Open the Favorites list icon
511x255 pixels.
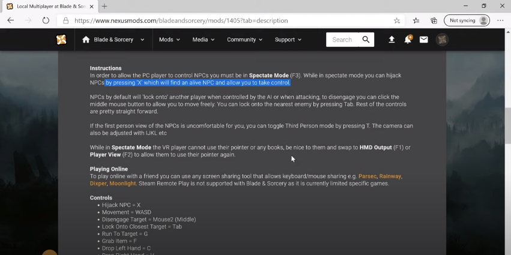(416, 20)
